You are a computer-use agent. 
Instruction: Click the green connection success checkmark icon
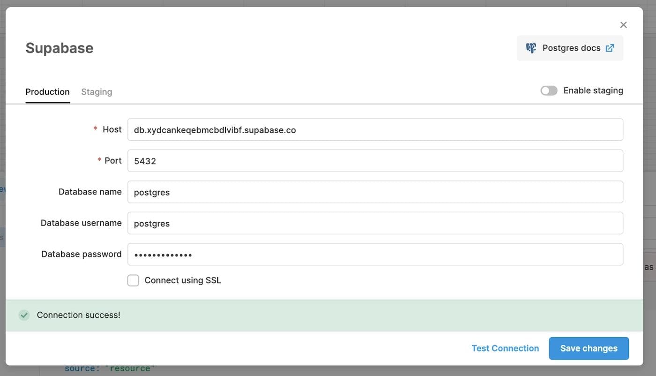[24, 315]
